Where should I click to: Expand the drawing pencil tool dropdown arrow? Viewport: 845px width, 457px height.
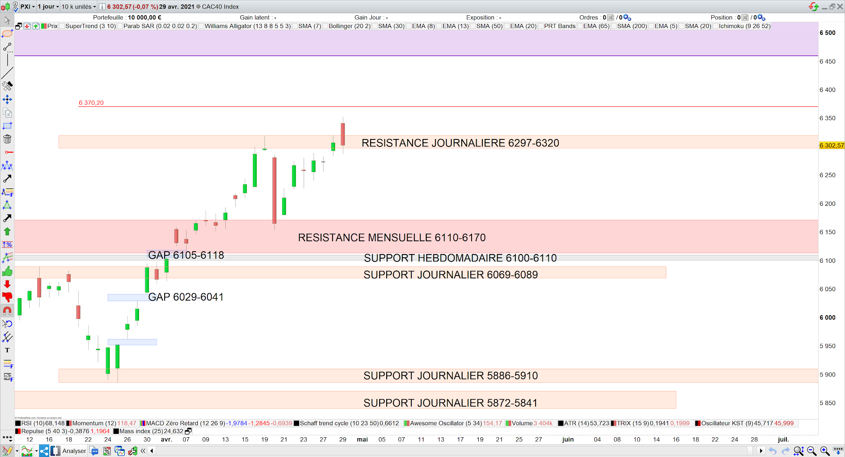pyautogui.click(x=17, y=451)
